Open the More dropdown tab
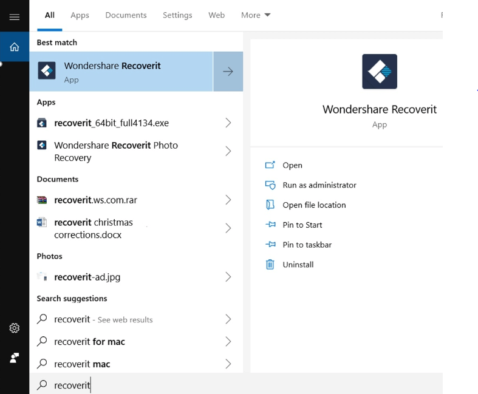The height and width of the screenshot is (394, 478). click(x=256, y=15)
